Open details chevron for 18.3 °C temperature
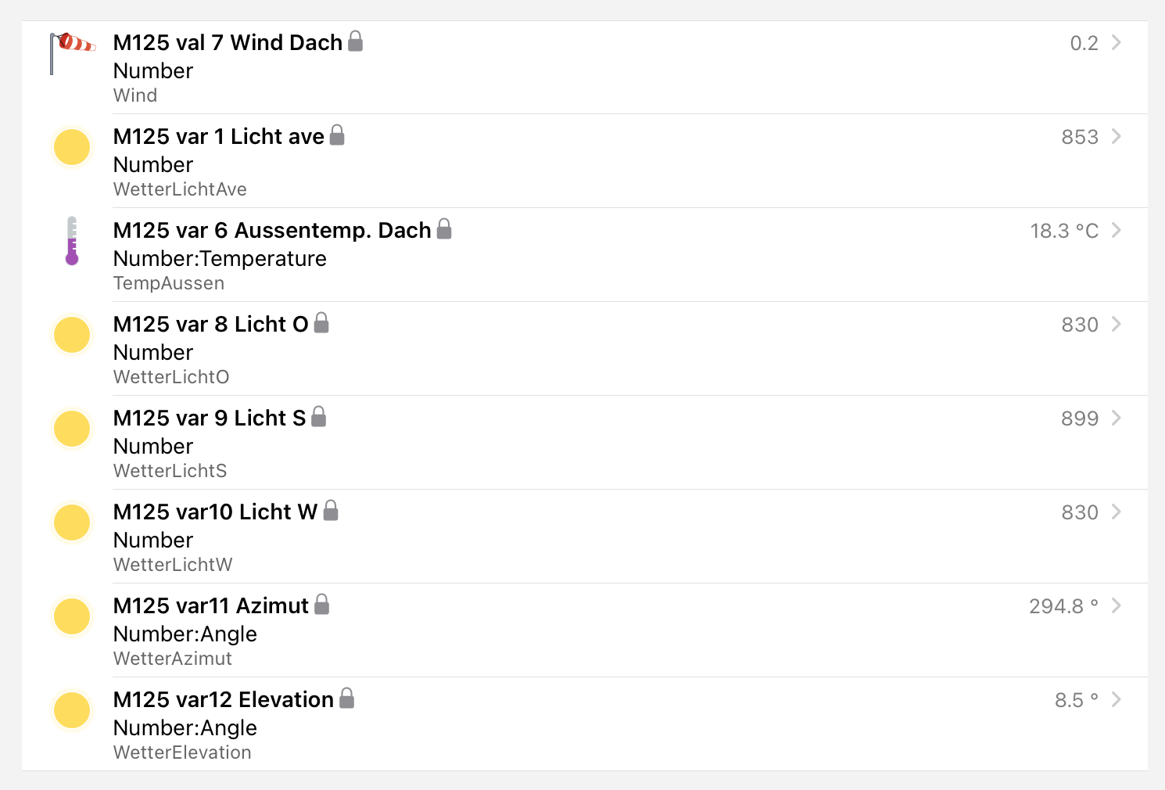Screen dimensions: 1165x790 click(1117, 230)
